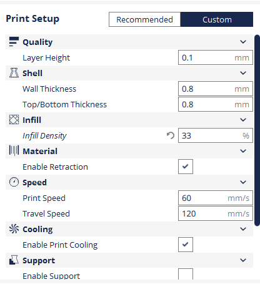Screen dimensions: 260x292
Task: Click the Shell section header label
Action: point(32,73)
